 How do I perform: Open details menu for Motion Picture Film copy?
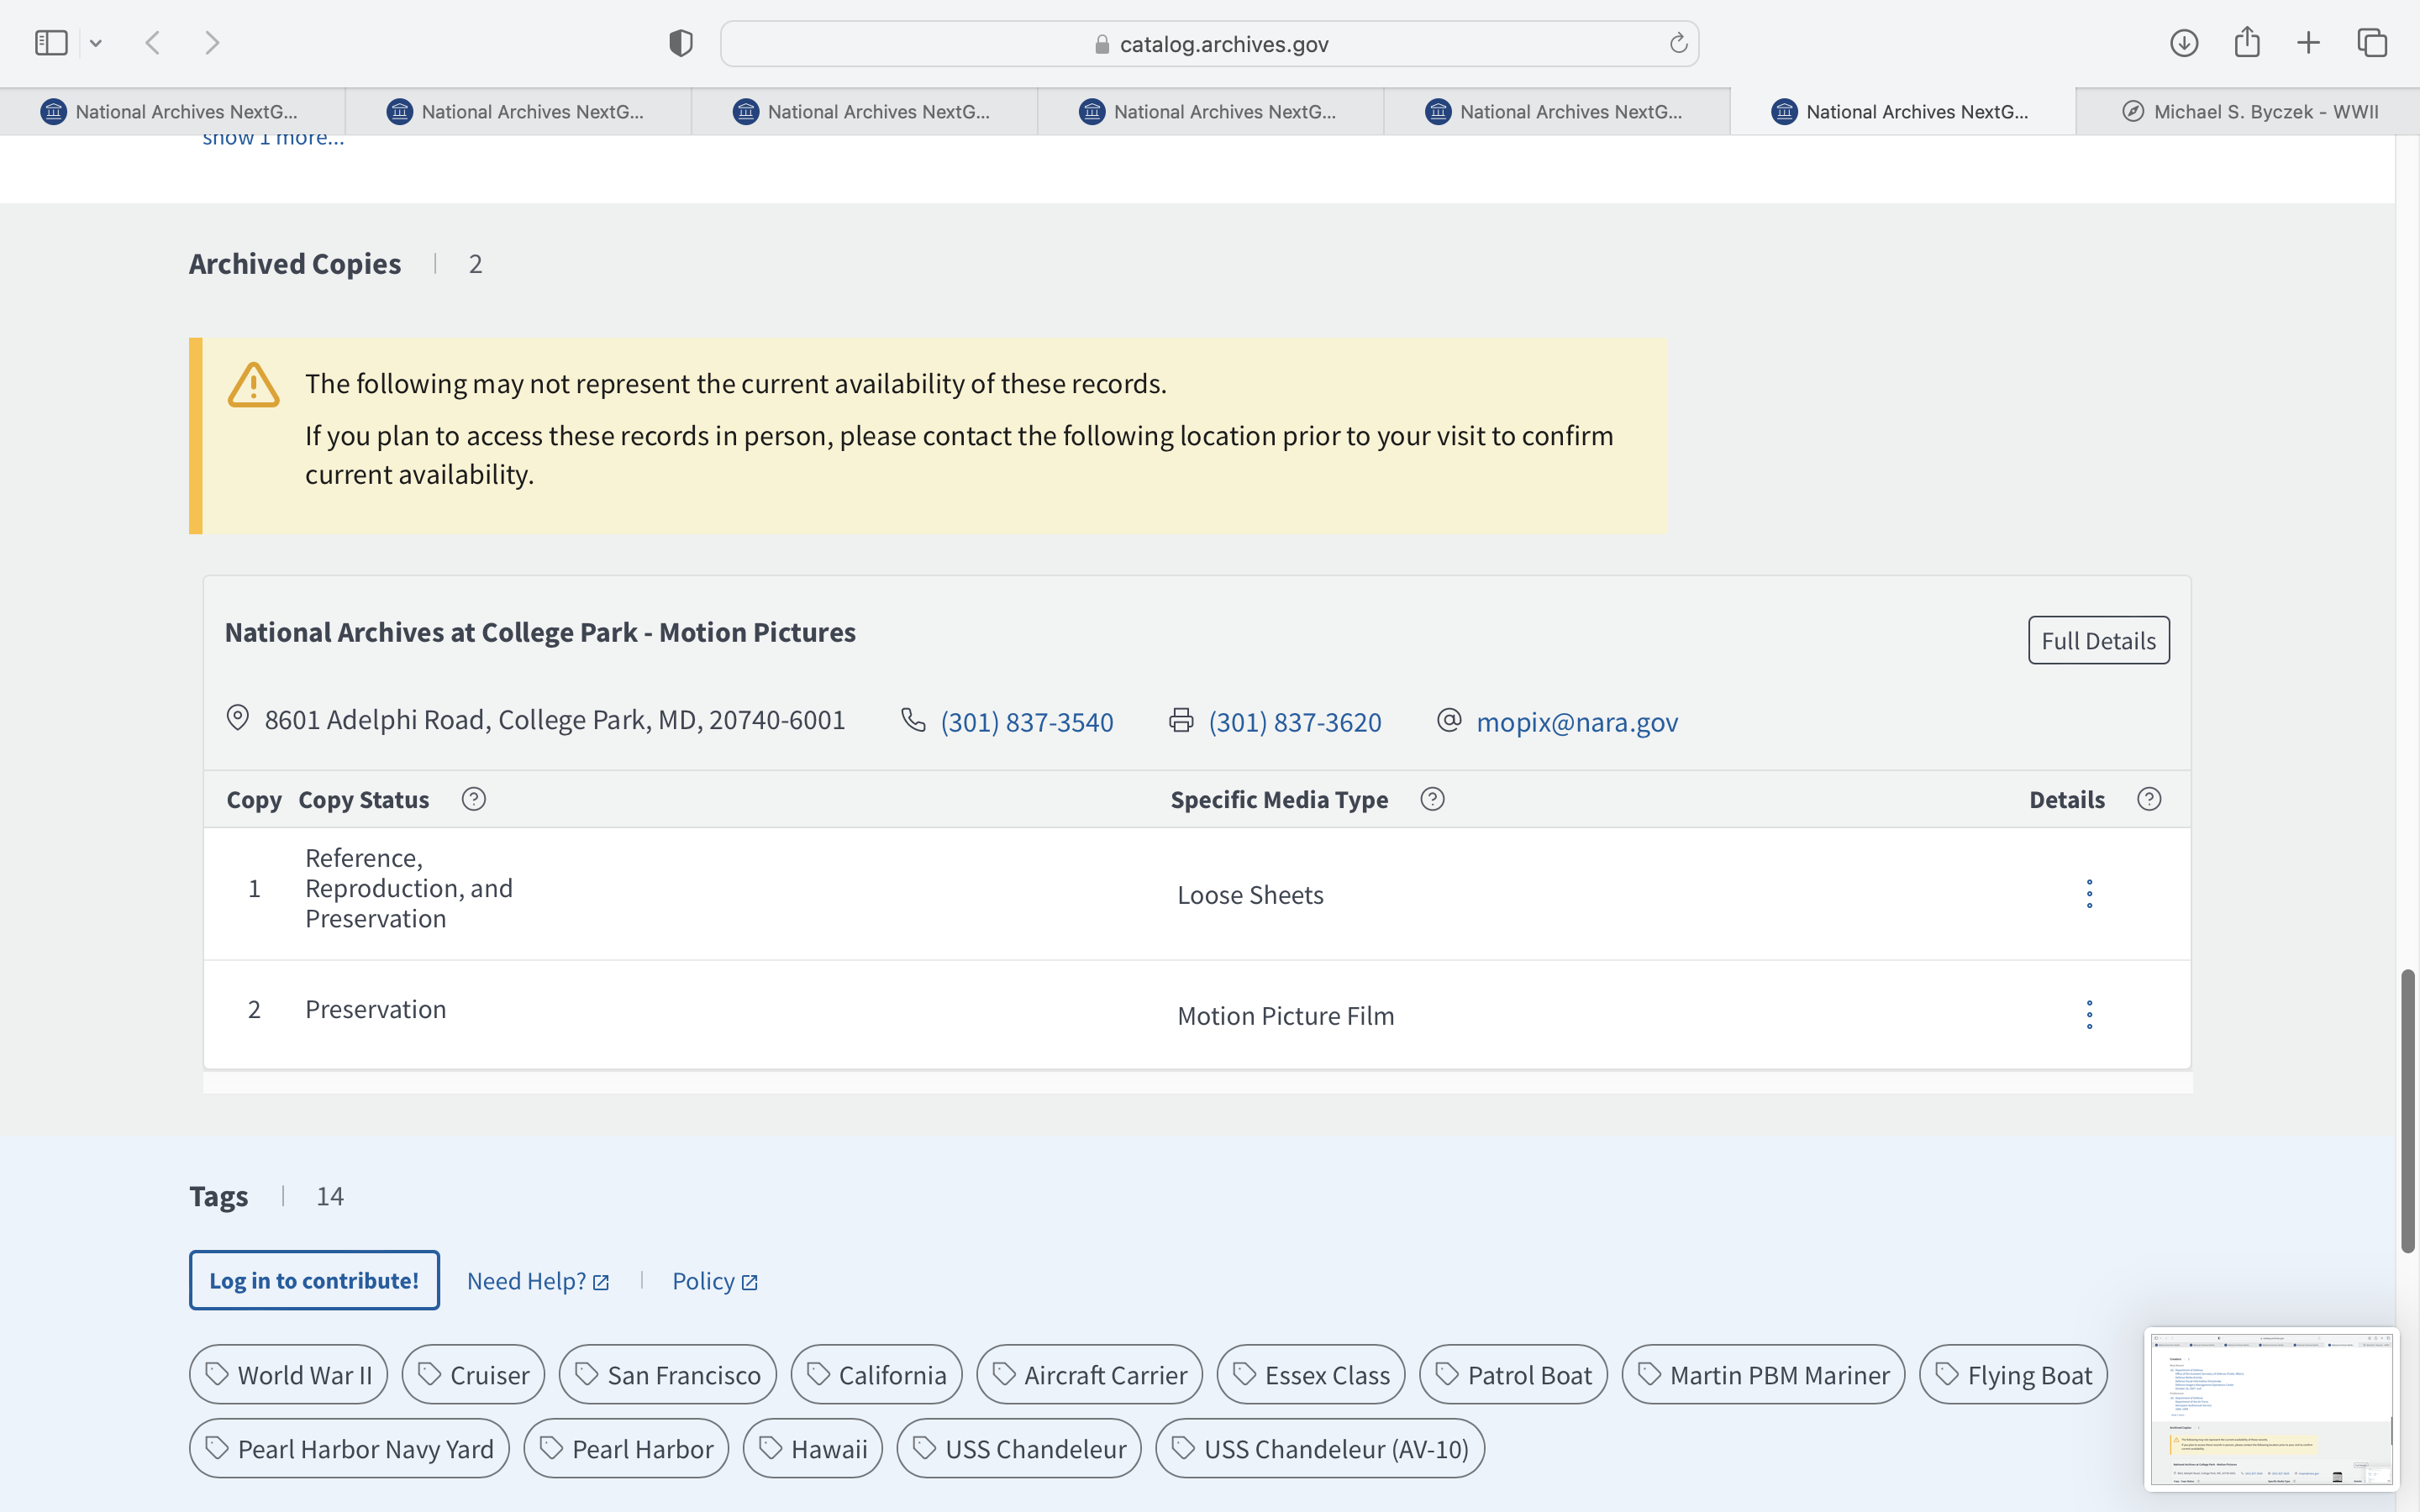point(2089,1015)
